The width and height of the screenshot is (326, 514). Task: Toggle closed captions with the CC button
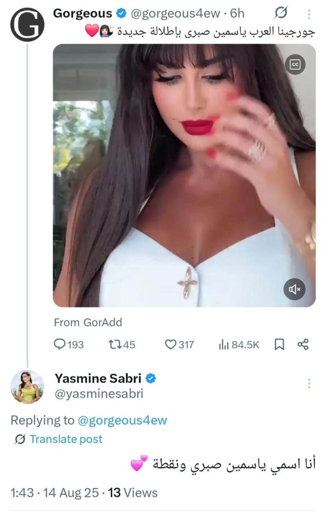[295, 64]
